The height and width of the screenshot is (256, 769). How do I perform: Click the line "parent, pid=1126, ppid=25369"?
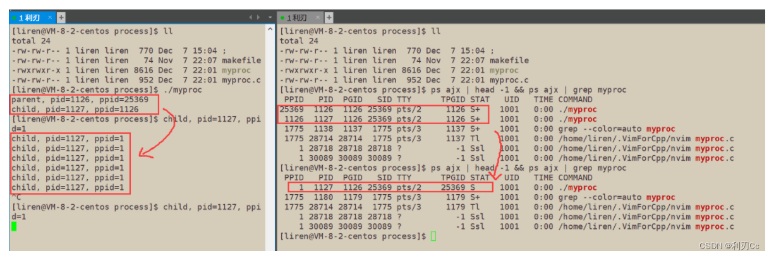point(80,100)
